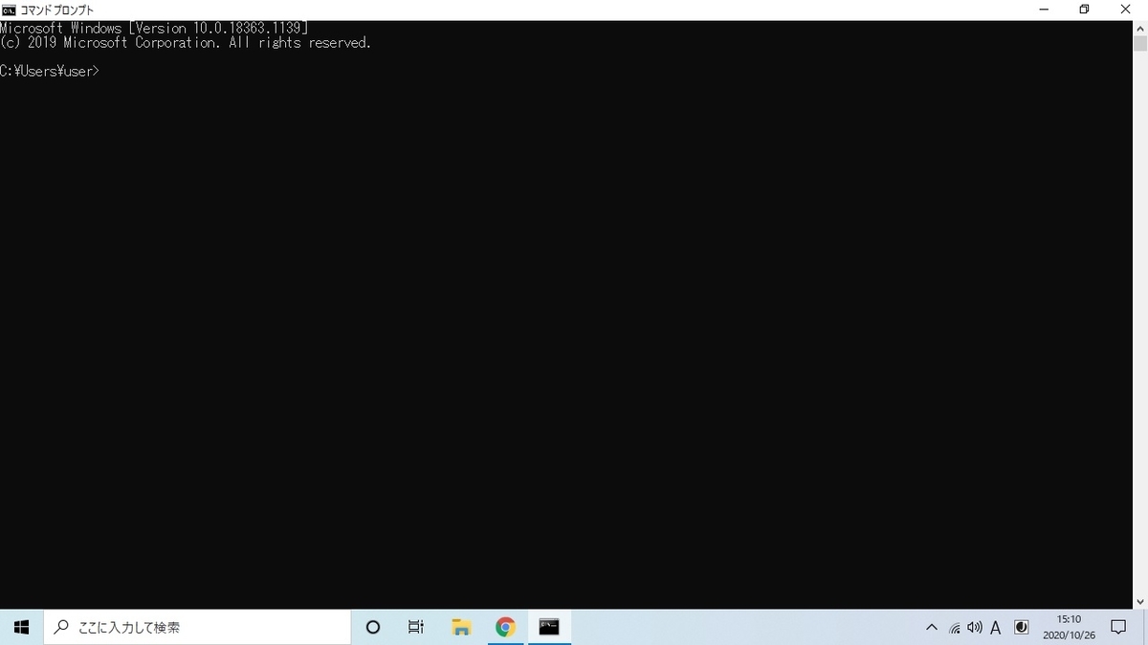Open the Command Prompt title bar icon menu
The image size is (1148, 645).
(9, 10)
